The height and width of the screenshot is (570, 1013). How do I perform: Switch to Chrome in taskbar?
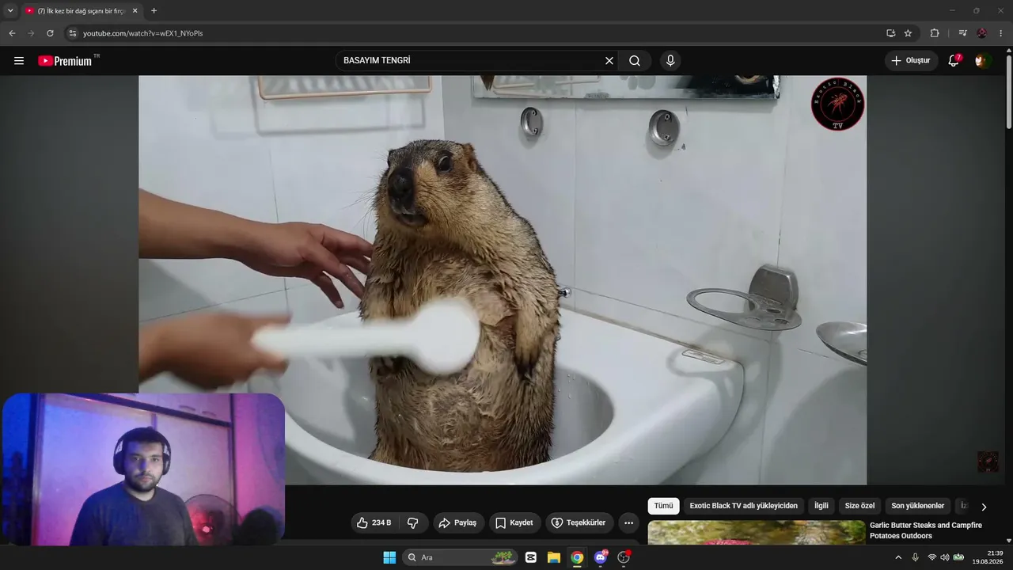[577, 557]
